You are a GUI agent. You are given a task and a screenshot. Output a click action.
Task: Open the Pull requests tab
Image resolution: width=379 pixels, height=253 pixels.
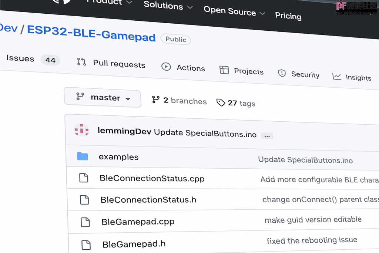pyautogui.click(x=119, y=64)
